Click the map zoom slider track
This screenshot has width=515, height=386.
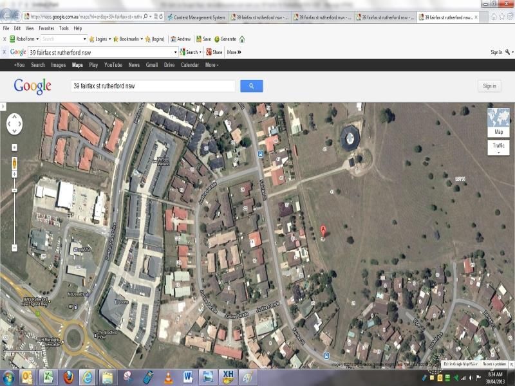pos(14,206)
